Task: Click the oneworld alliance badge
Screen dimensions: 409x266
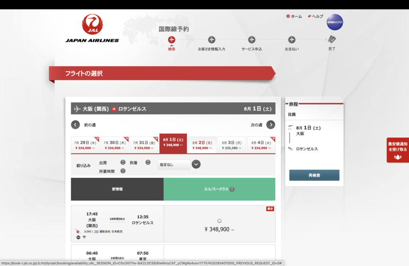Action: tap(334, 22)
